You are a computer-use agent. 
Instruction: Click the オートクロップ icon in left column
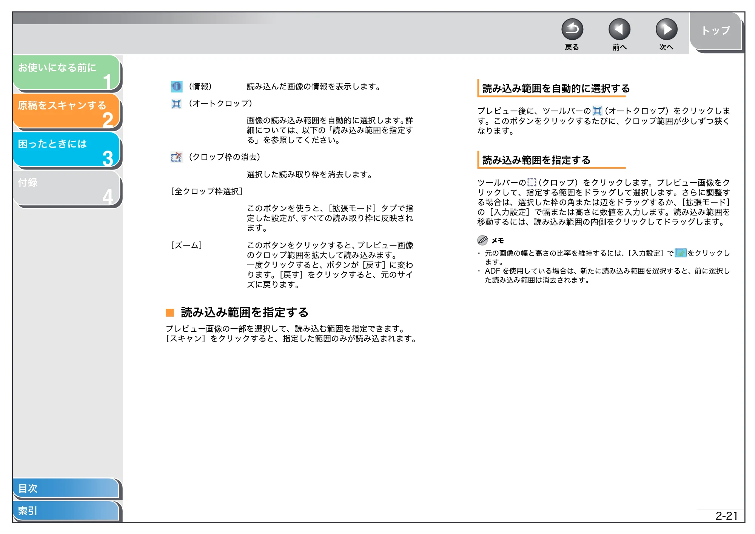point(176,103)
